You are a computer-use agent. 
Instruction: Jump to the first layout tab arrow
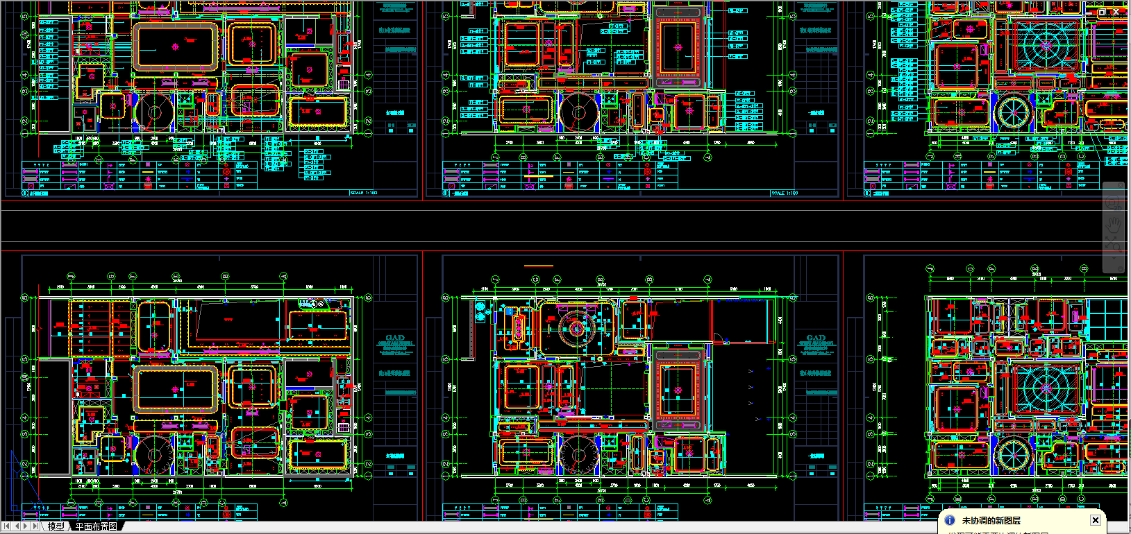[x=6, y=526]
